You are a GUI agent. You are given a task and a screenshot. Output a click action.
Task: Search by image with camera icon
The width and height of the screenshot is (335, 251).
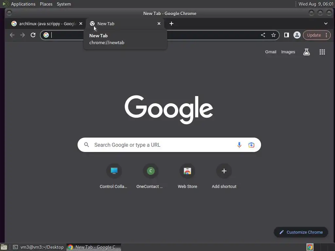click(x=251, y=145)
